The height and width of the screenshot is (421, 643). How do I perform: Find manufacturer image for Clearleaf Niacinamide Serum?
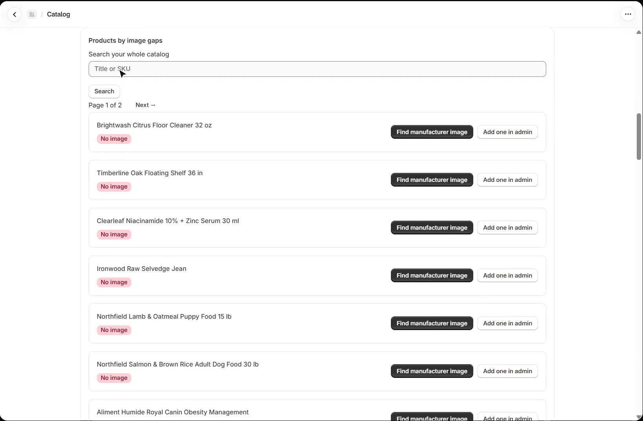pos(432,228)
